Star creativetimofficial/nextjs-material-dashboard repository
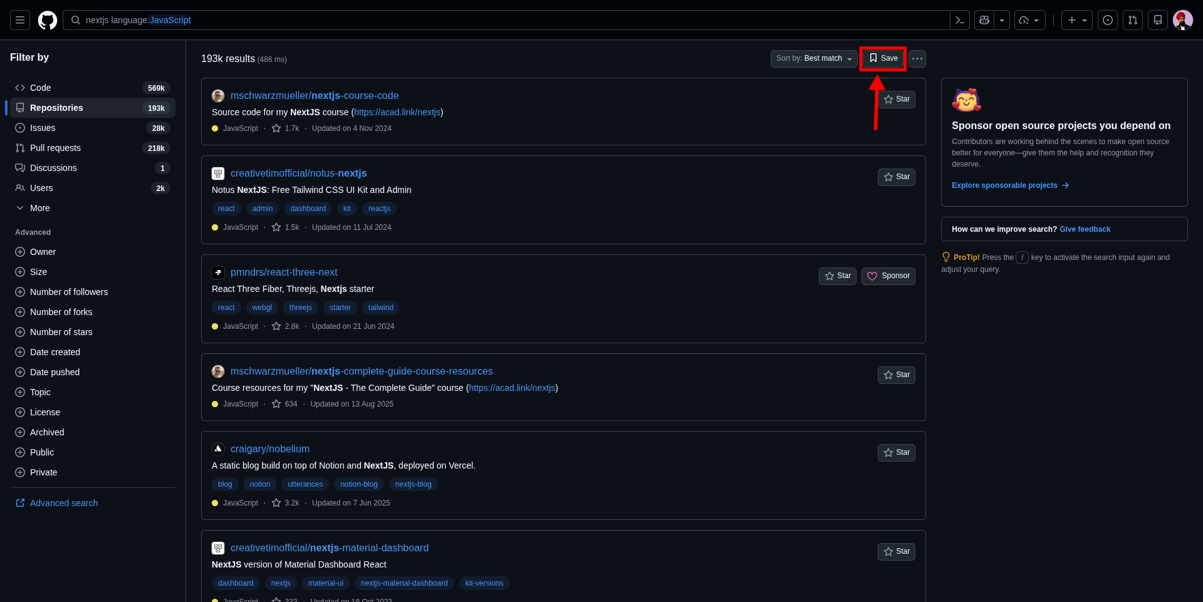This screenshot has height=602, width=1203. click(x=897, y=552)
